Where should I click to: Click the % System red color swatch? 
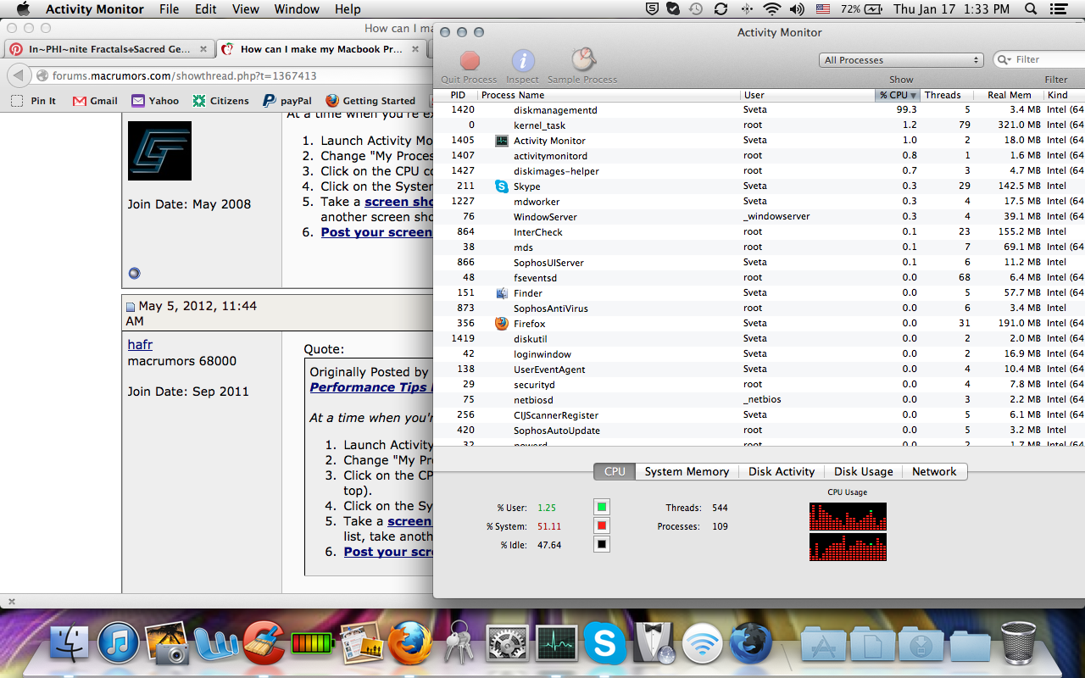pyautogui.click(x=602, y=525)
